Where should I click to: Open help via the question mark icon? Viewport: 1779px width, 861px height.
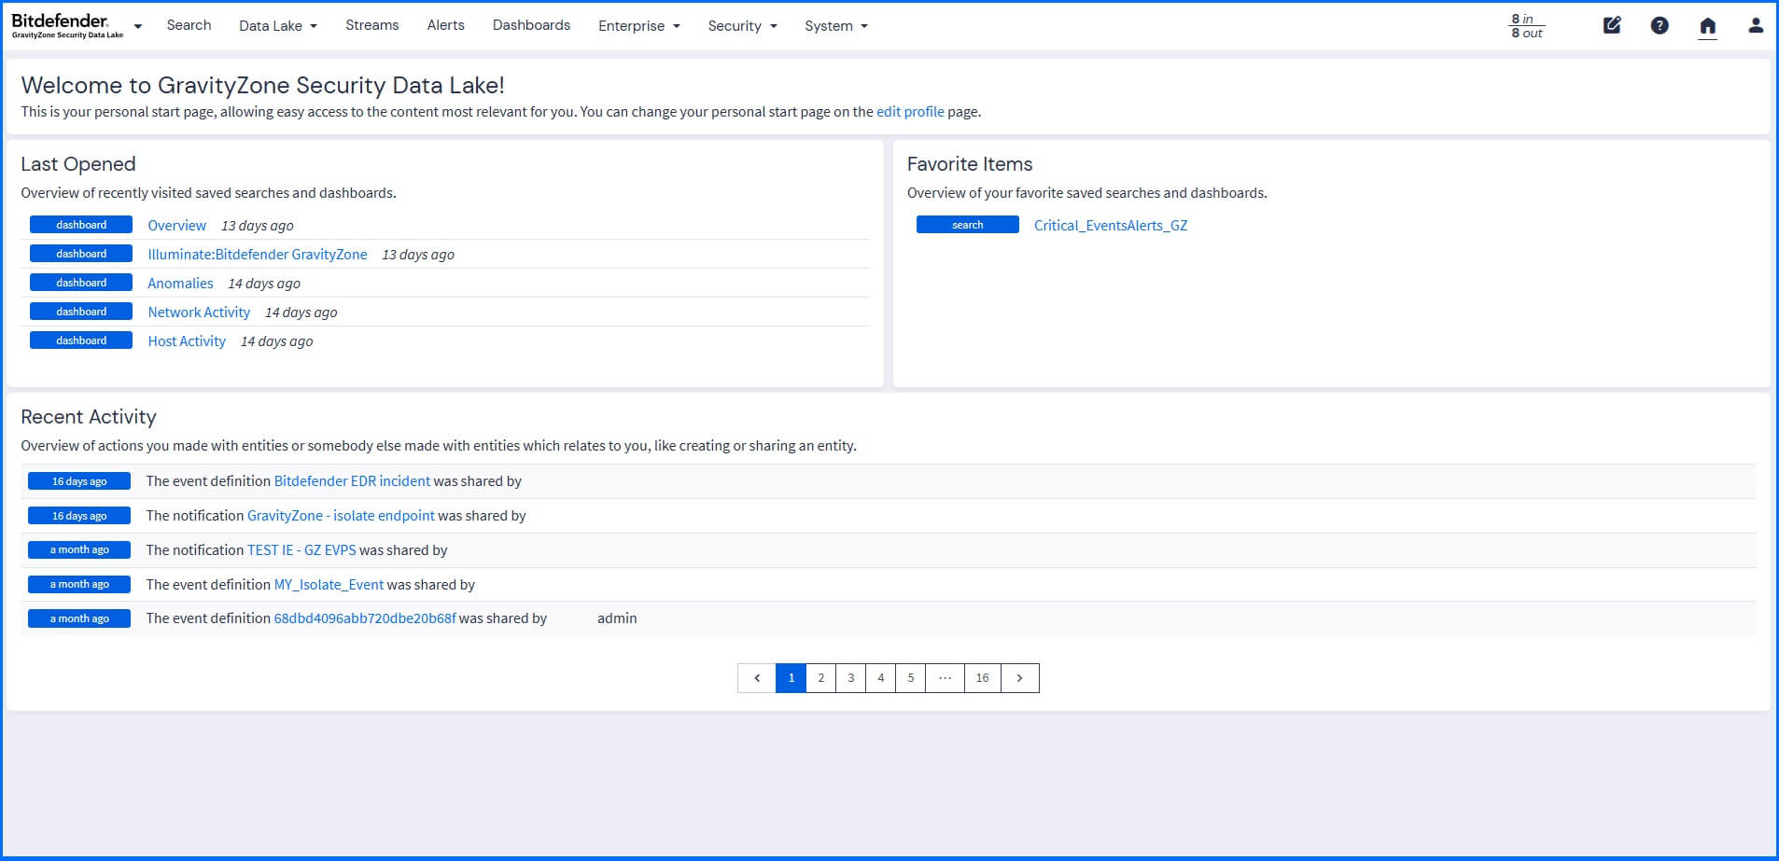click(x=1660, y=26)
